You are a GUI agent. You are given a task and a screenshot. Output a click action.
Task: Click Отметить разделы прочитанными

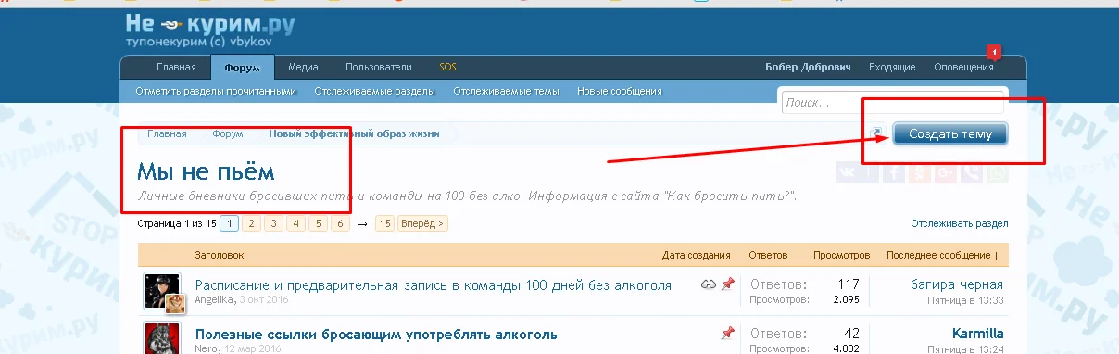(x=215, y=92)
